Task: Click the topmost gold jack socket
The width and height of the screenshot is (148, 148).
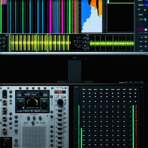Action: click(5, 101)
